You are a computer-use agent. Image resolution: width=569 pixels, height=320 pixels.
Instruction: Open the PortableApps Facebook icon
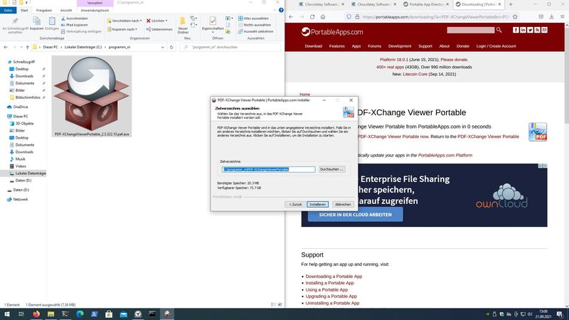[x=516, y=30]
